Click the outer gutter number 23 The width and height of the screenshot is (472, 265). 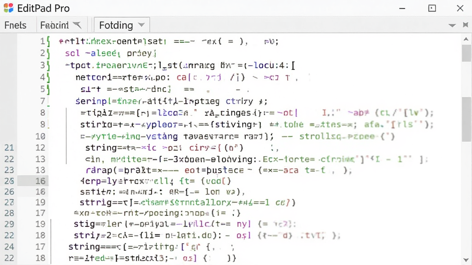9,170
